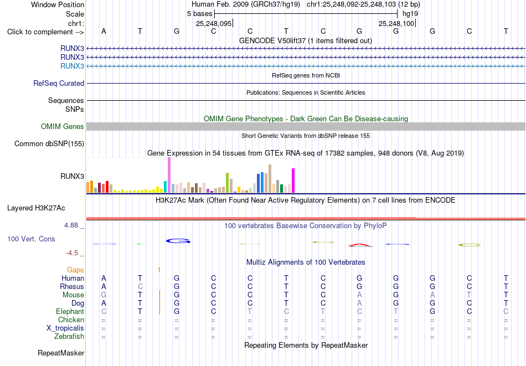Select the Dog alignment row label
The width and height of the screenshot is (526, 366).
[78, 303]
